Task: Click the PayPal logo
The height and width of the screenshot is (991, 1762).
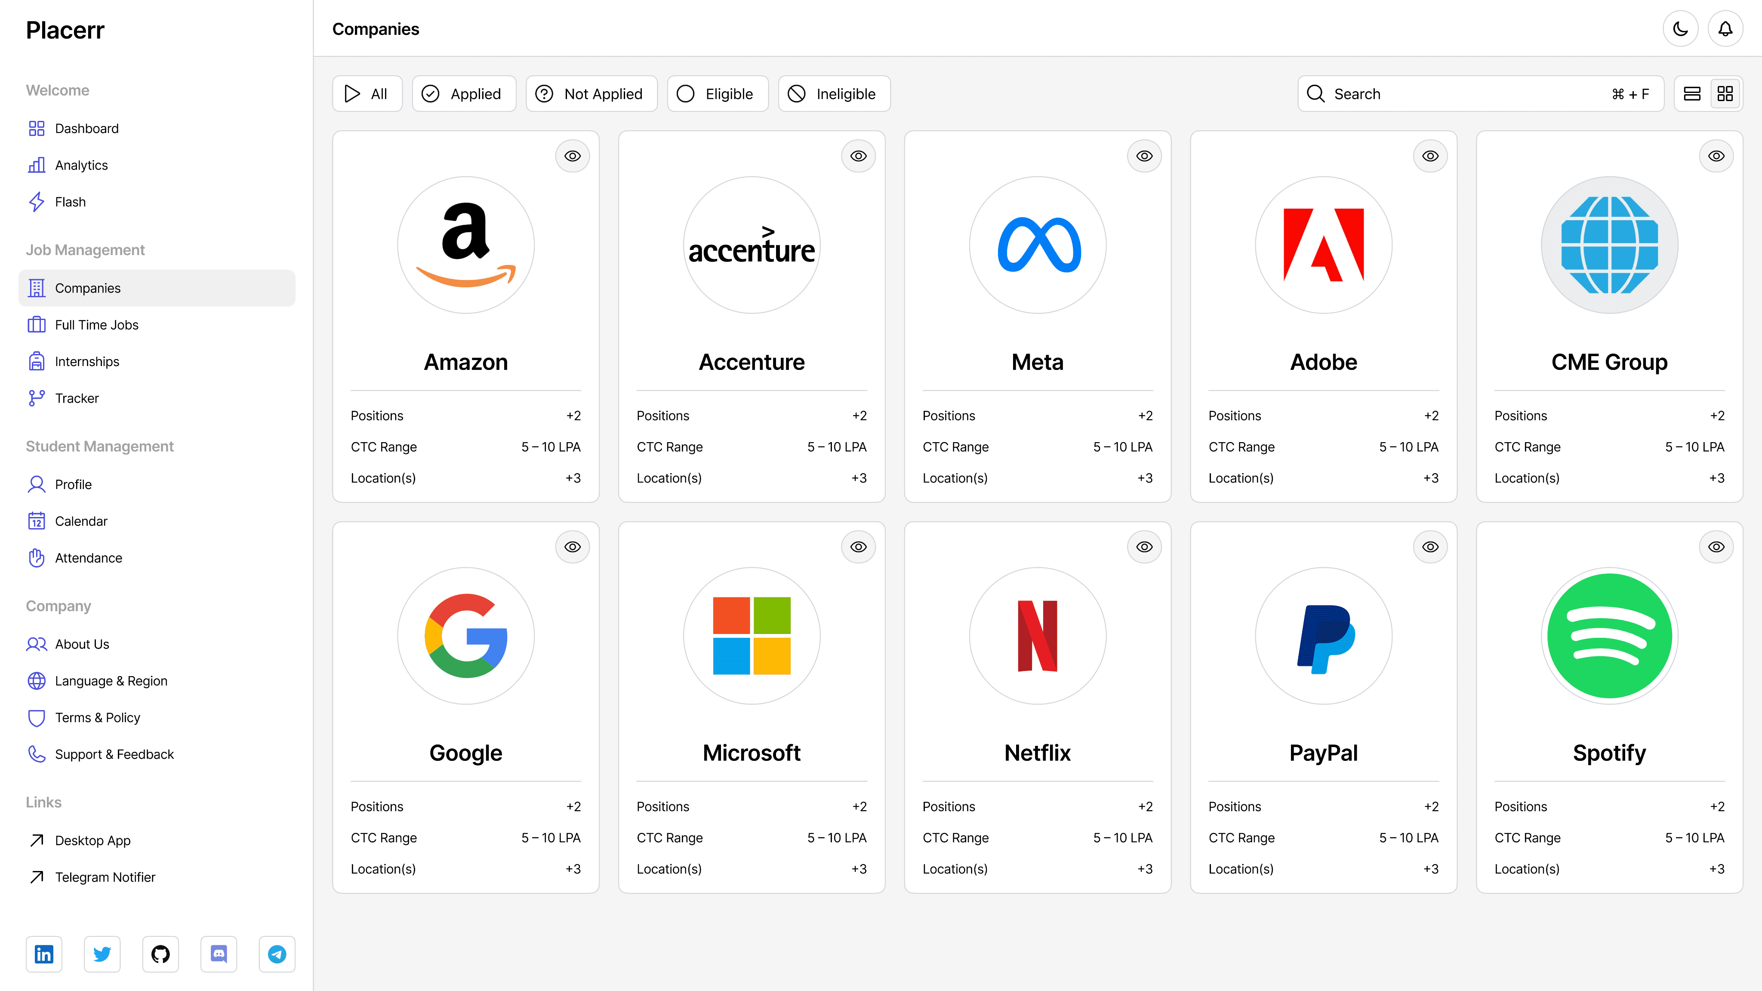Action: 1324,636
